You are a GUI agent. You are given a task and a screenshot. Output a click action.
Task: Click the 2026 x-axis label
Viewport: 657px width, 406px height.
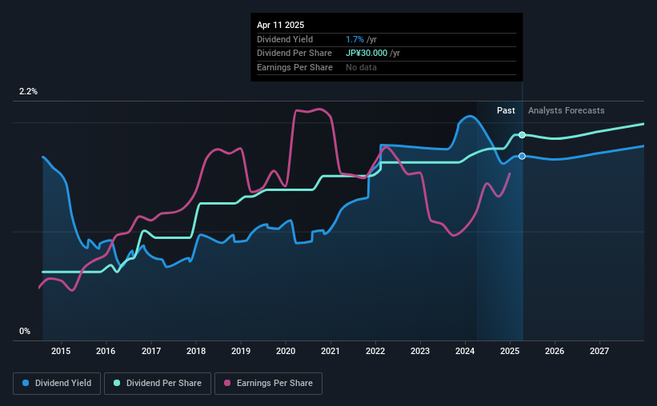pyautogui.click(x=555, y=351)
